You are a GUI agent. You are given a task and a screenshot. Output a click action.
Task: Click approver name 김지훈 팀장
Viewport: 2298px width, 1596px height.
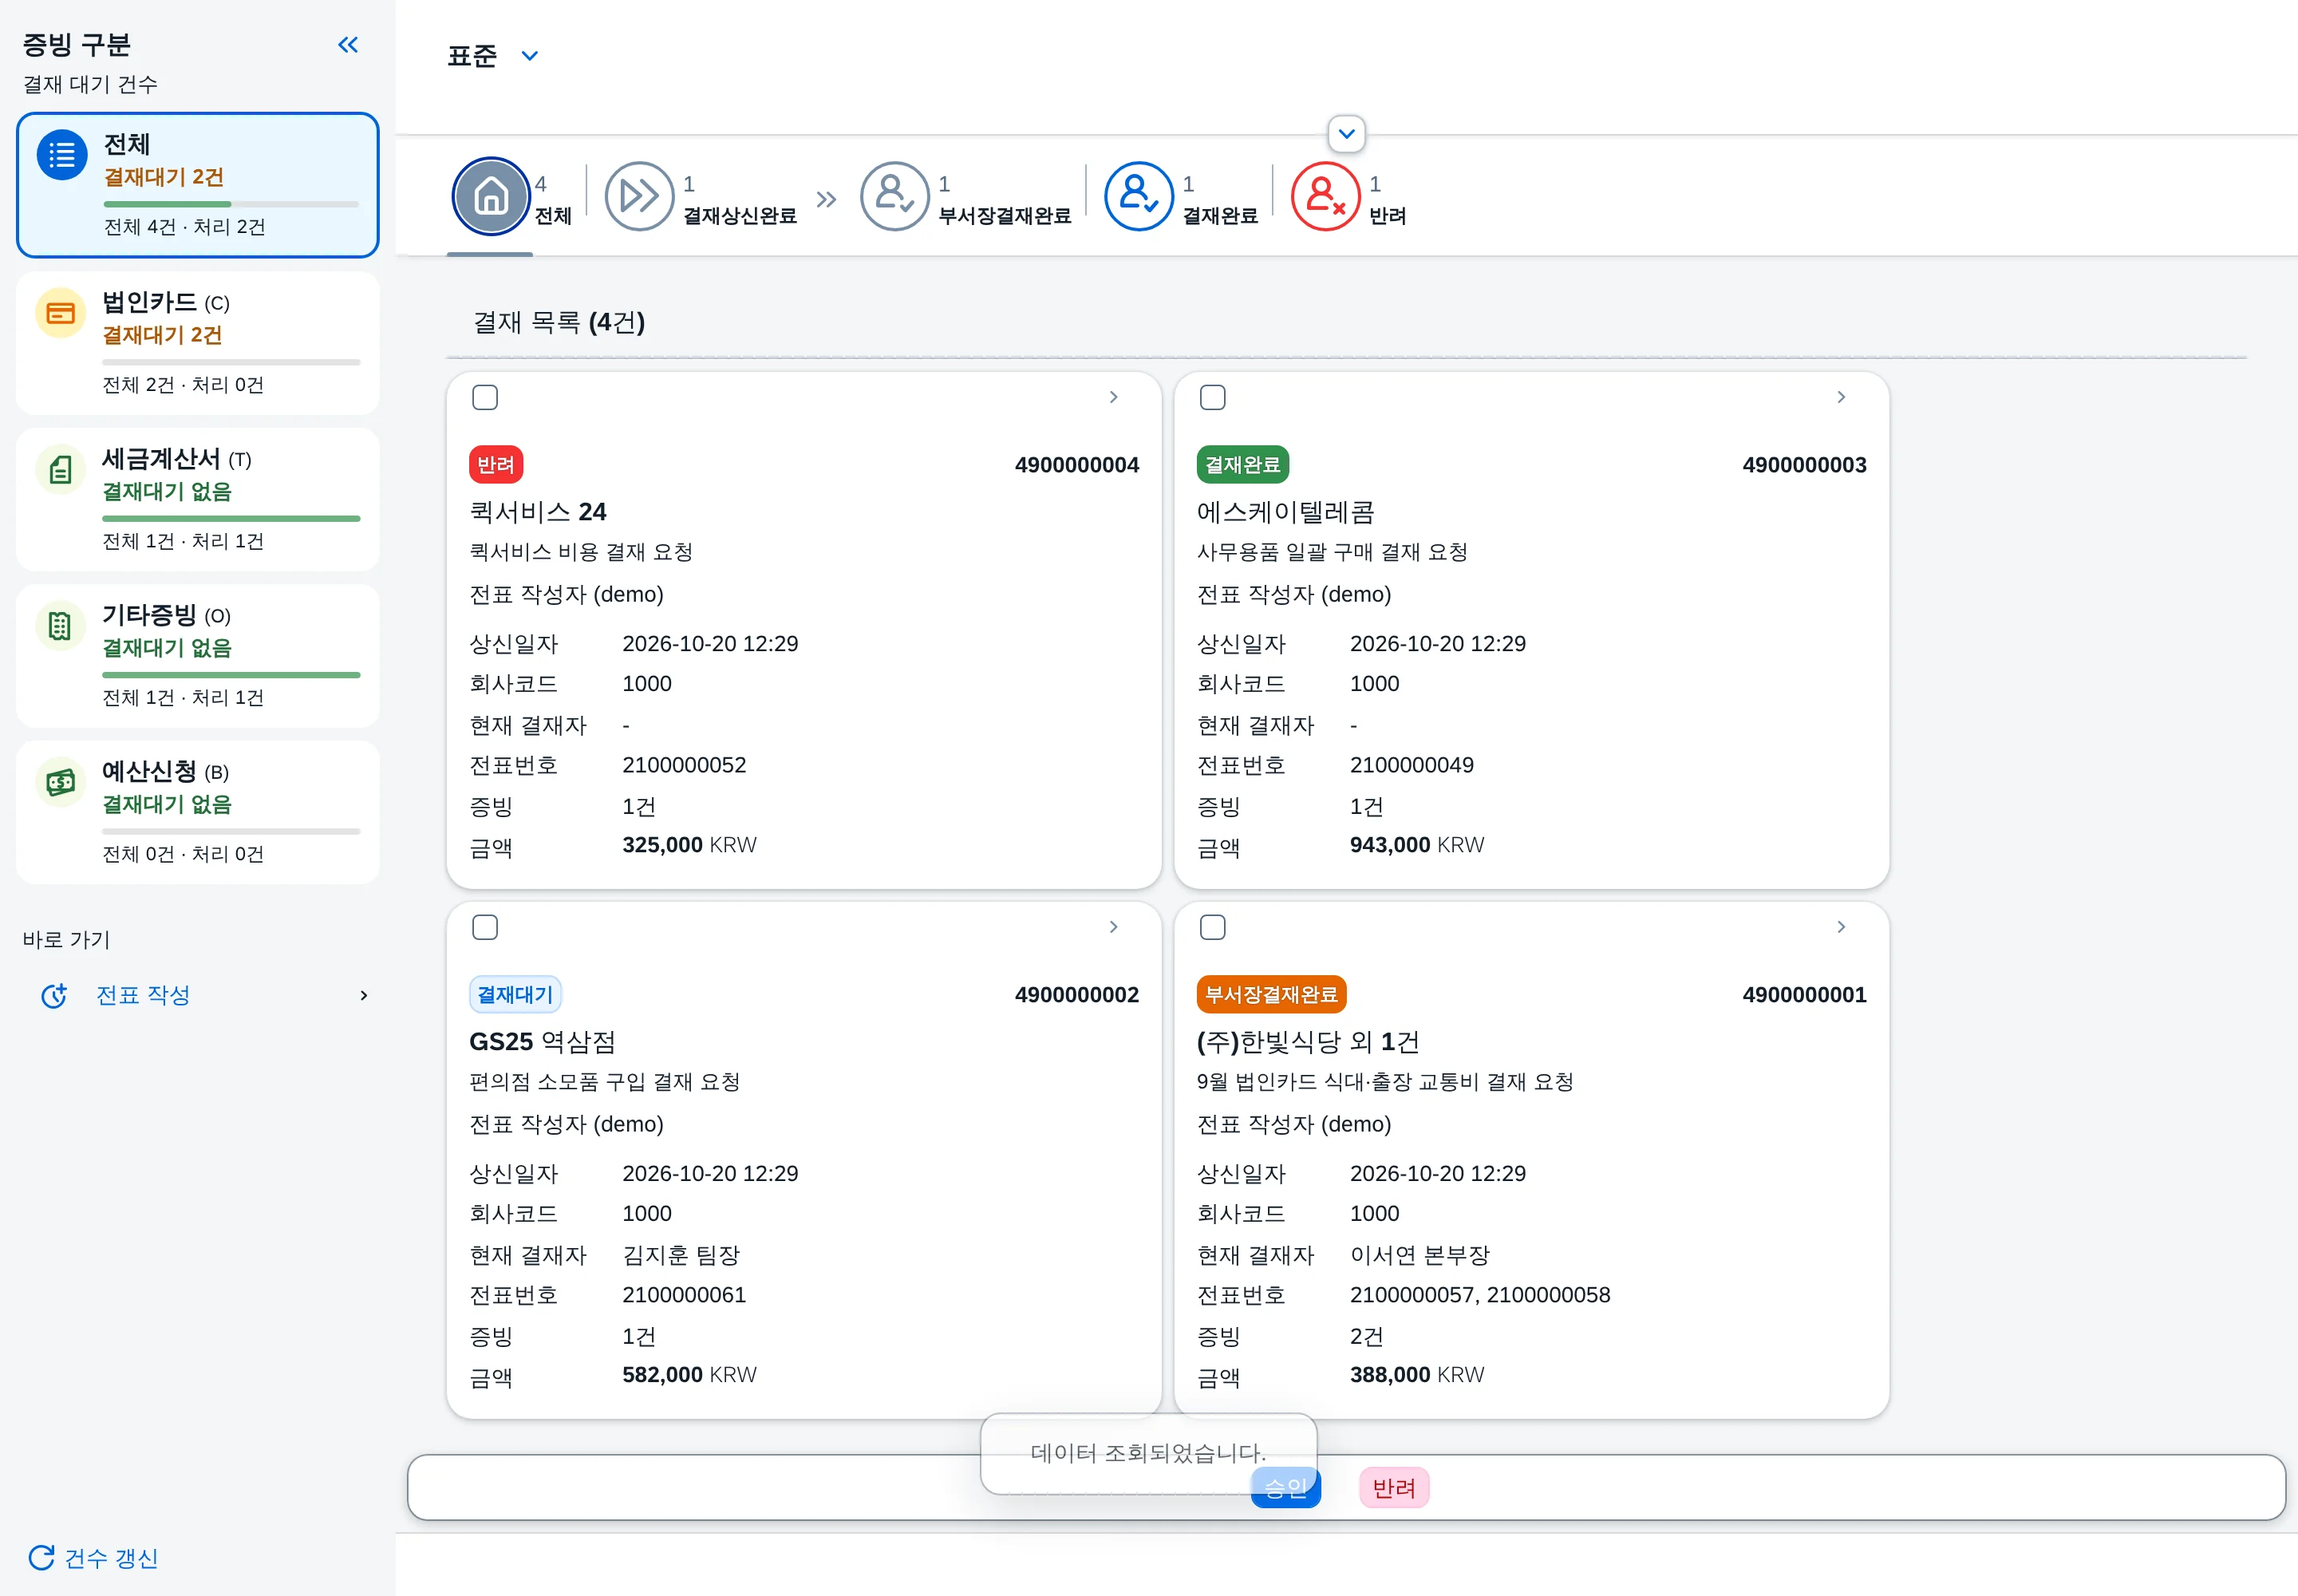(681, 1255)
